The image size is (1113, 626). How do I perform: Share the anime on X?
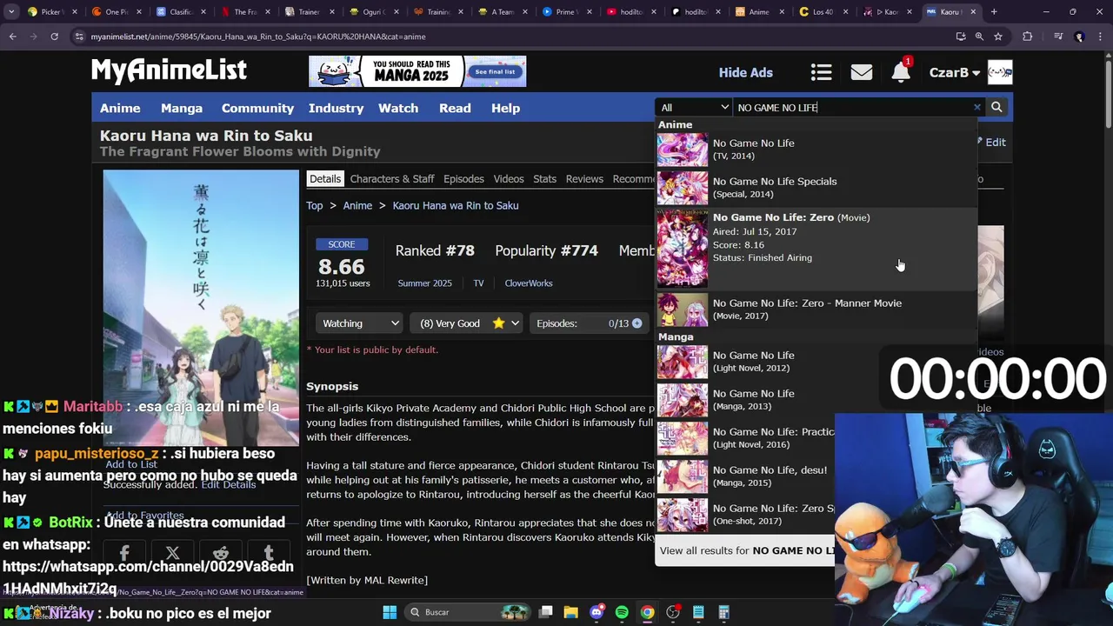(x=172, y=553)
